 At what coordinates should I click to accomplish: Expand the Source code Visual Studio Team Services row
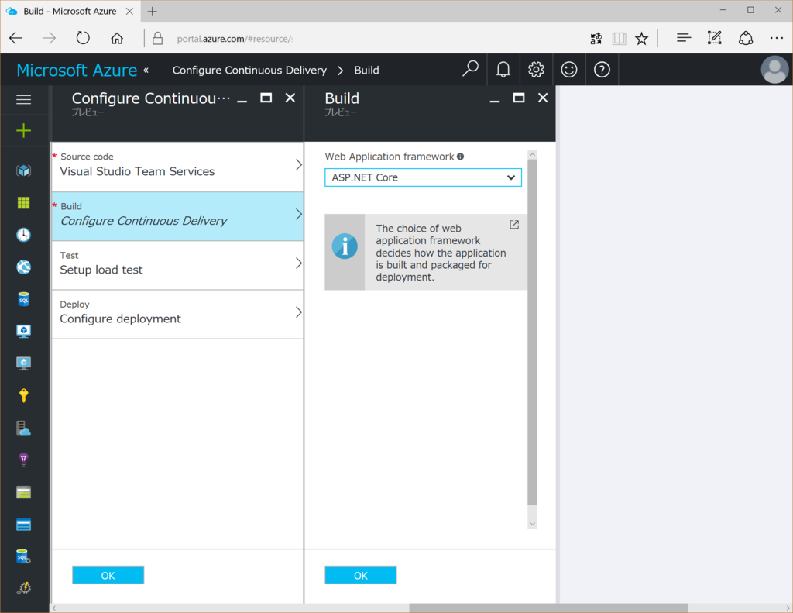point(177,167)
